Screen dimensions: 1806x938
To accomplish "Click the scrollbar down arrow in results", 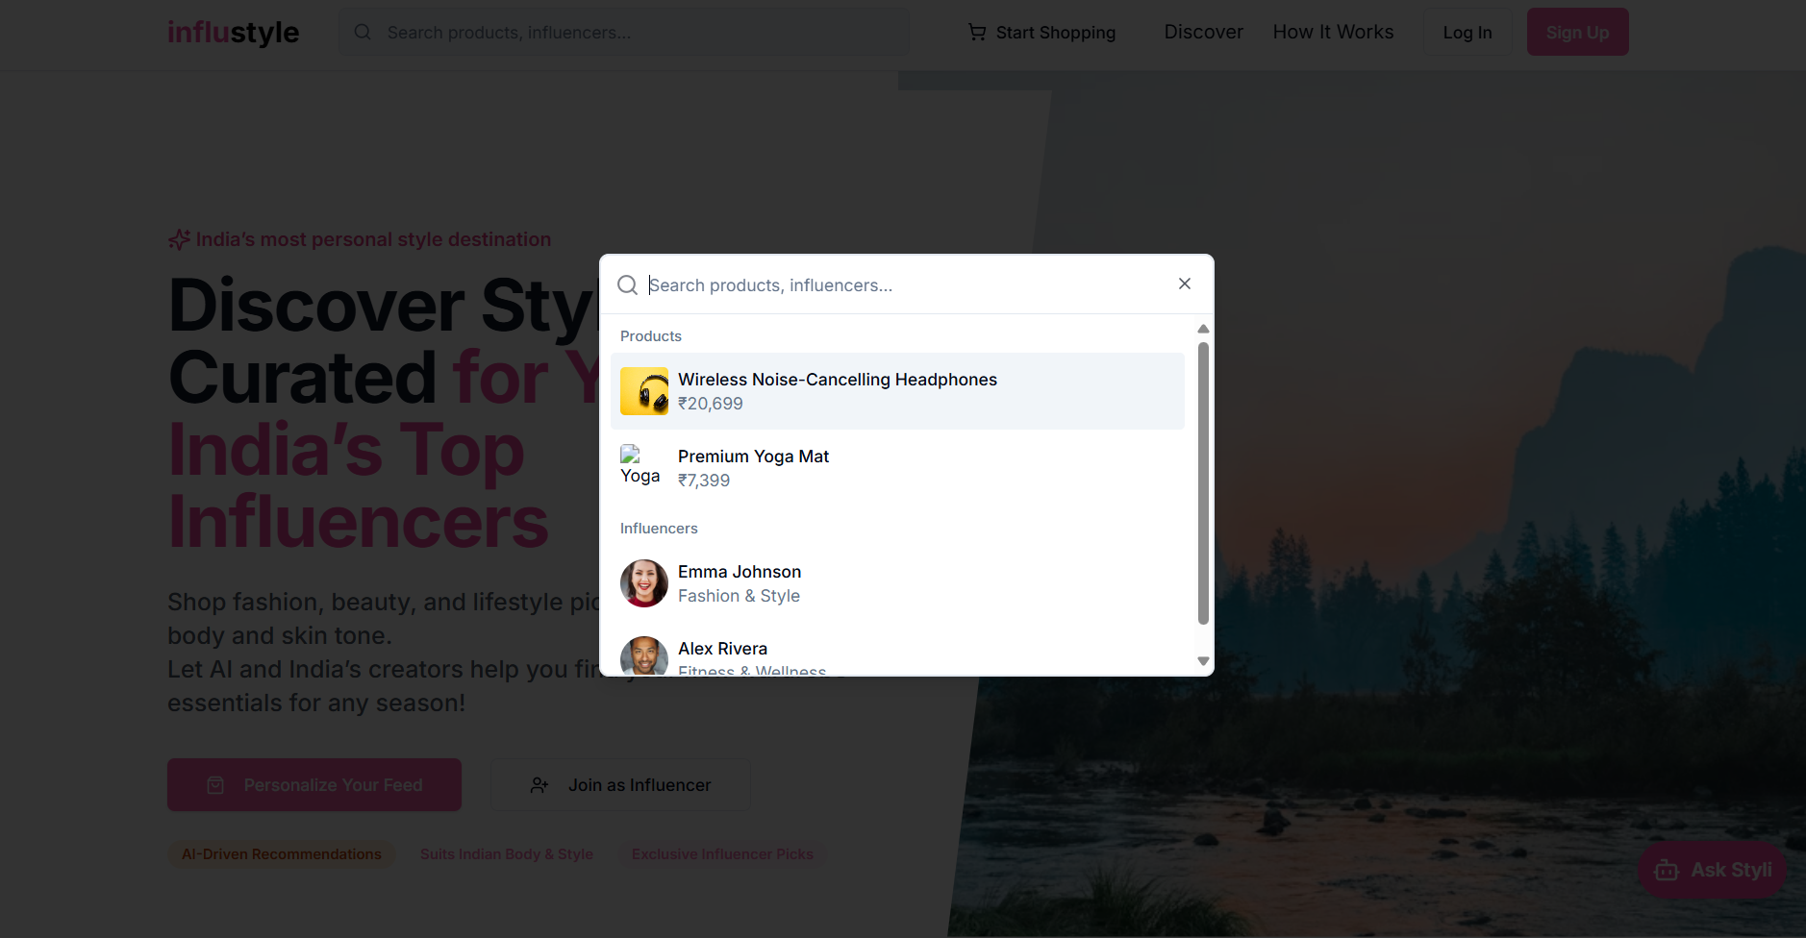I will click(1203, 661).
